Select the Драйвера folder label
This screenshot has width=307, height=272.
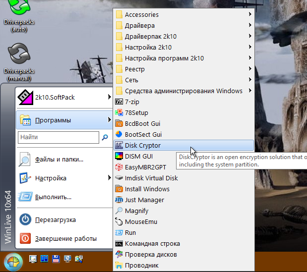[x=140, y=26]
